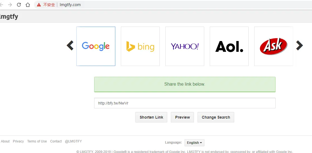This screenshot has width=312, height=153.
Task: Click the 不安全 security label
Action: tap(49, 5)
